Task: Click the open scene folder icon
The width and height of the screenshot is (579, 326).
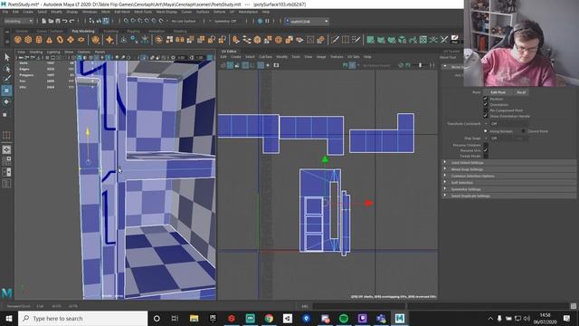Action: pyautogui.click(x=51, y=21)
